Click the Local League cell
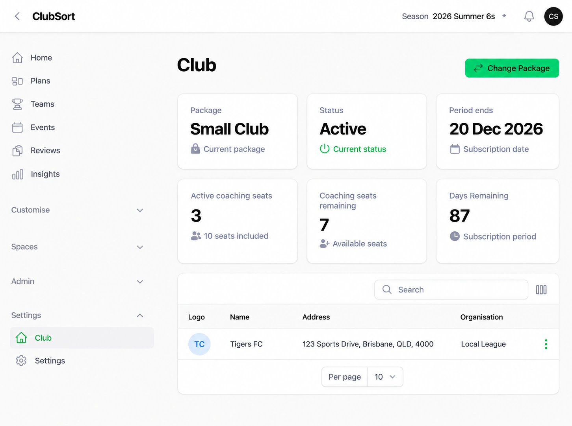 tap(483, 344)
